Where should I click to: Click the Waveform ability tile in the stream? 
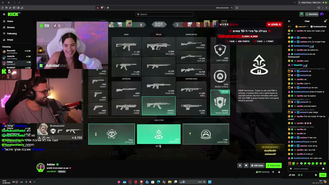pos(206,134)
